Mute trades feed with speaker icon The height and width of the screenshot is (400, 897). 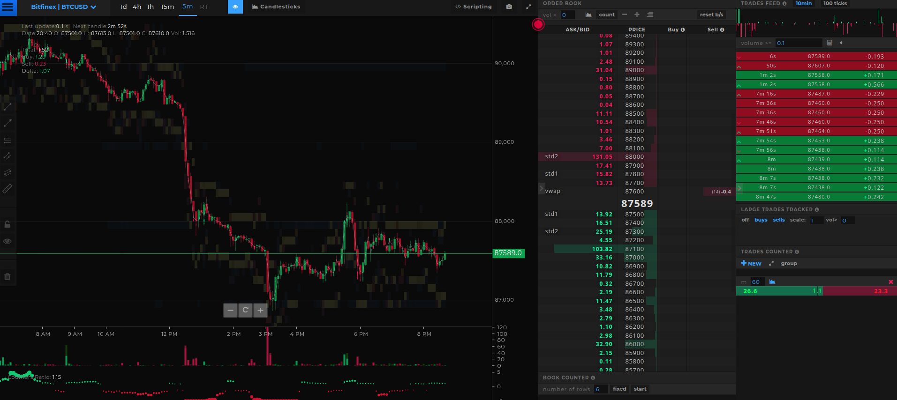tap(841, 43)
